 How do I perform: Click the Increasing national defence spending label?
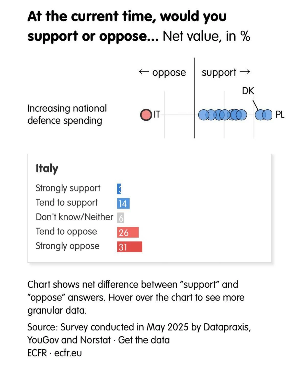click(67, 114)
